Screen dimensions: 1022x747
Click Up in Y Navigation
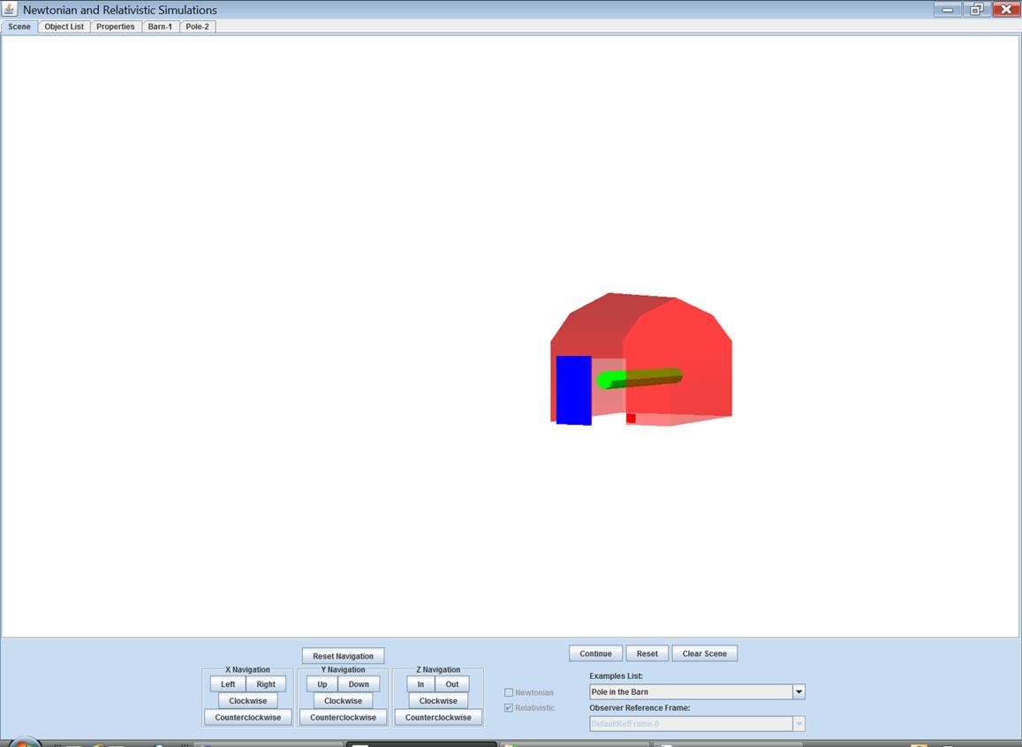[x=322, y=684]
